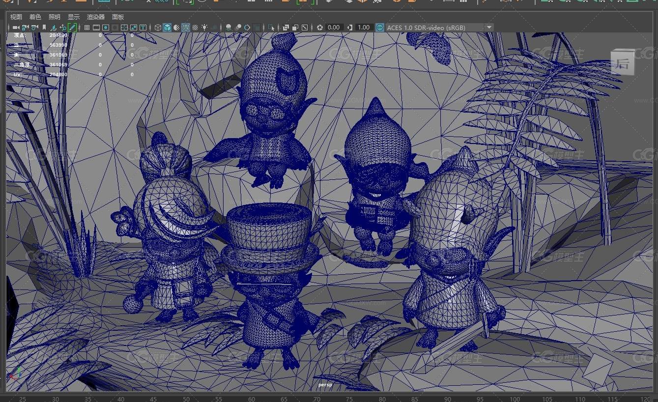Select Smooth Shade All cube icon
This screenshot has width=658, height=402.
click(167, 28)
